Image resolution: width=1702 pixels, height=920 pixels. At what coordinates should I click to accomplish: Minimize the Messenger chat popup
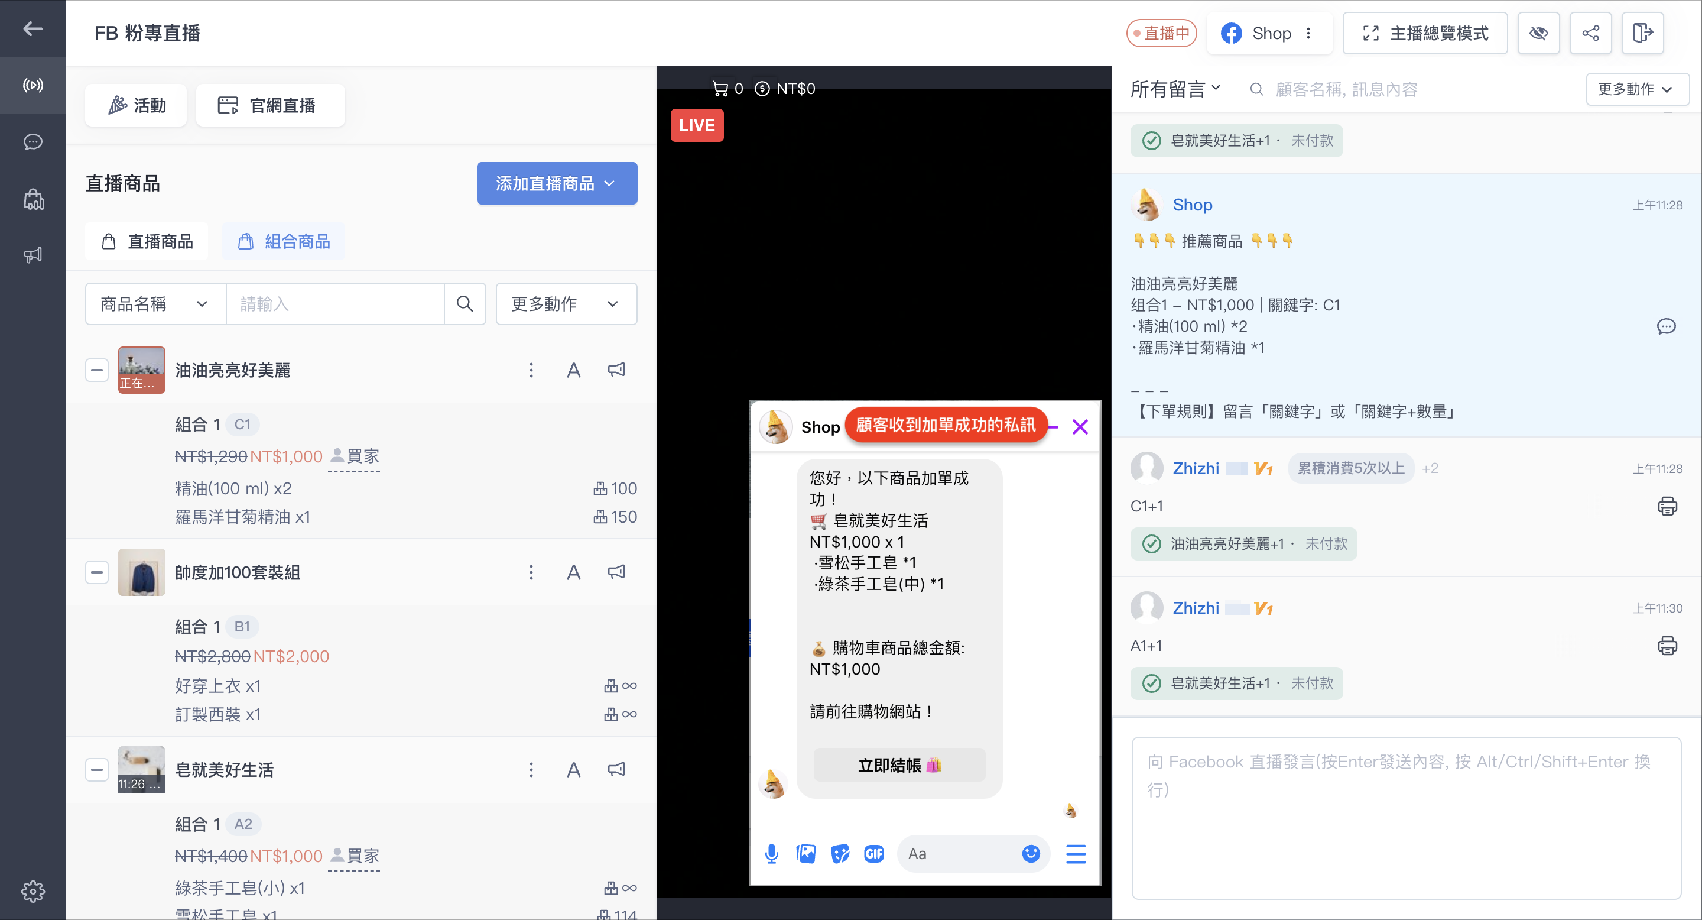(x=1054, y=427)
